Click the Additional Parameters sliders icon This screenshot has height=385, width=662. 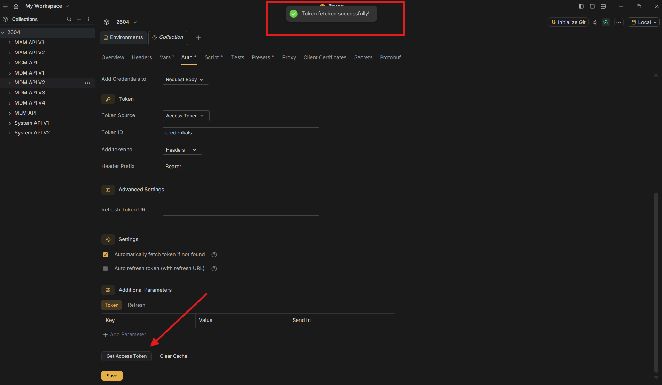pos(108,290)
